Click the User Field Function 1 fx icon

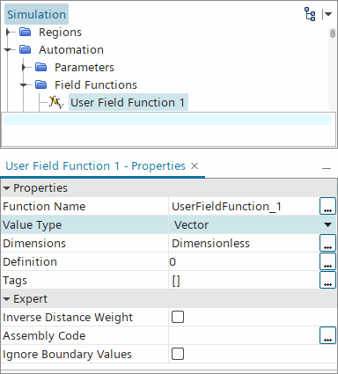tap(56, 102)
